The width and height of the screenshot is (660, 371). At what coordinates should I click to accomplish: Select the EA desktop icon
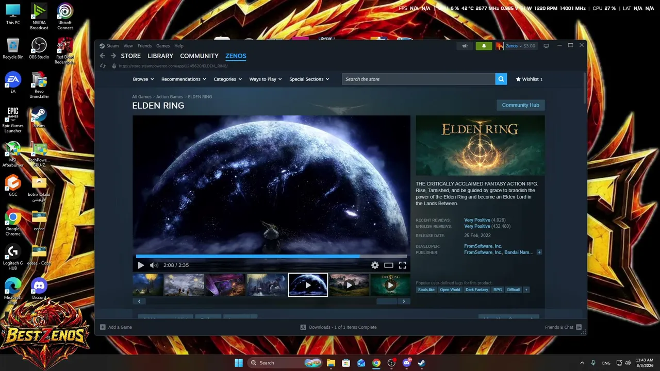[x=13, y=82]
